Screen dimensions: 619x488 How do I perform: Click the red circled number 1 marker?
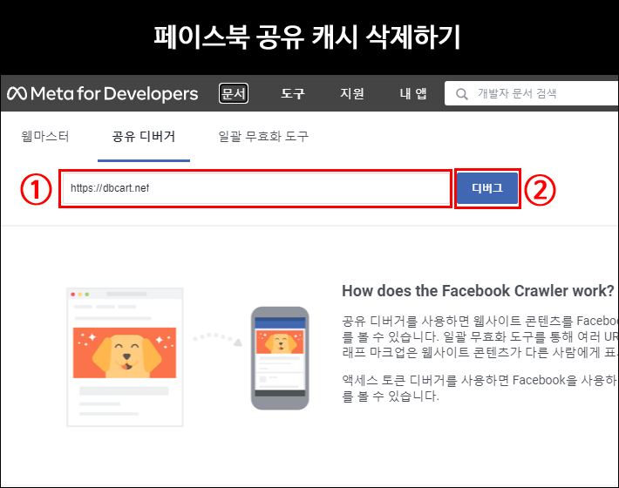click(35, 189)
